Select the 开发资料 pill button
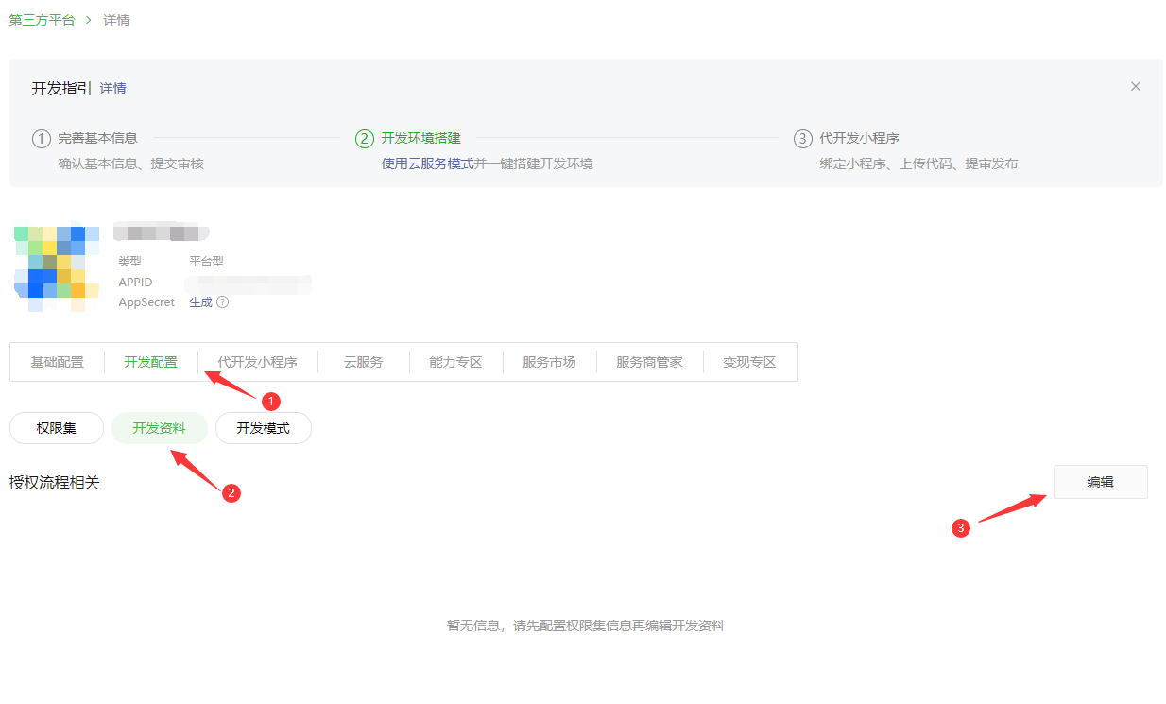Screen dimensions: 1166x704 tap(159, 428)
